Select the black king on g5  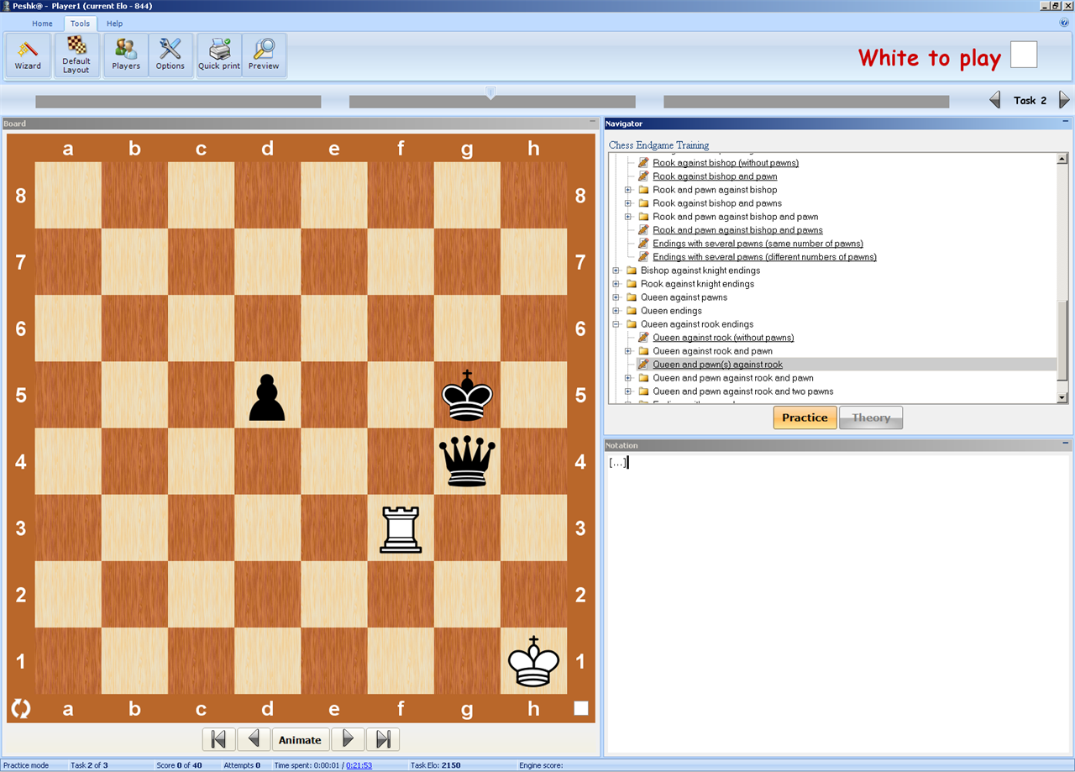point(467,395)
